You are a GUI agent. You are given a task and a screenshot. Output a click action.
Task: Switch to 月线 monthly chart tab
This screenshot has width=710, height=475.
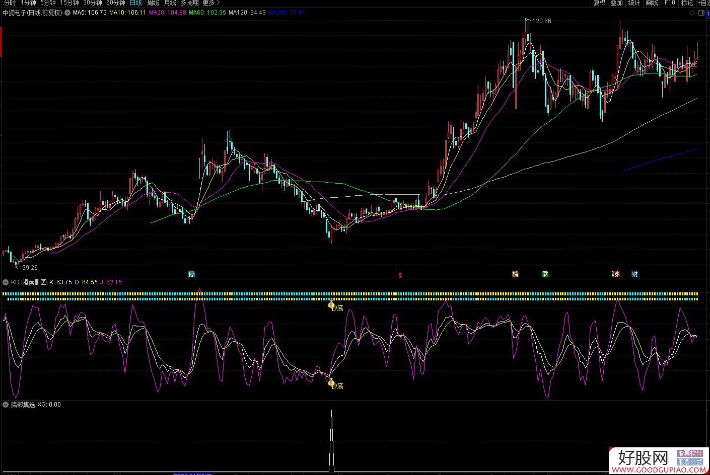tap(170, 3)
